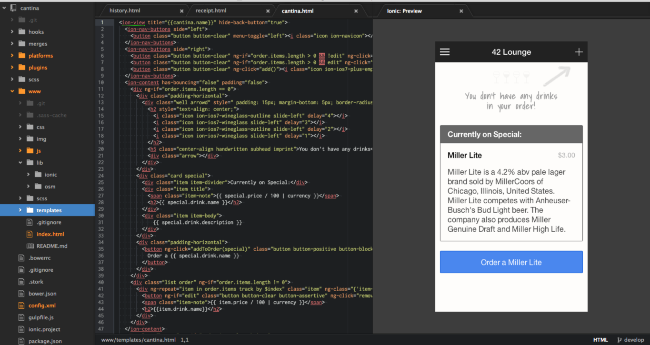650x345 pixels.
Task: Expand the templates folder arrow
Action: (20, 210)
